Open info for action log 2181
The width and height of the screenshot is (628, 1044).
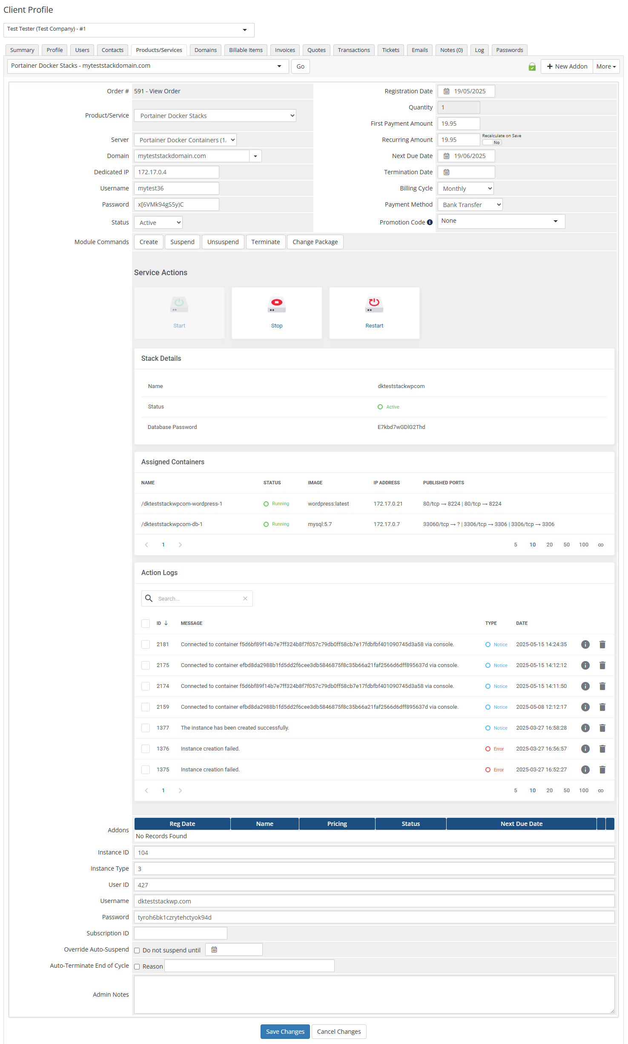585,644
